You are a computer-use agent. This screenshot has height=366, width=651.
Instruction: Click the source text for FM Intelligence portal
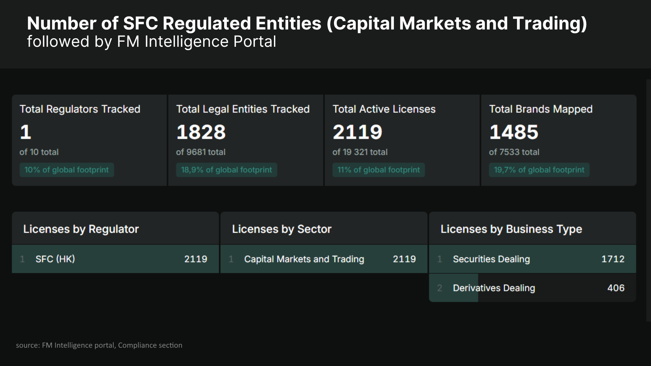coord(99,345)
